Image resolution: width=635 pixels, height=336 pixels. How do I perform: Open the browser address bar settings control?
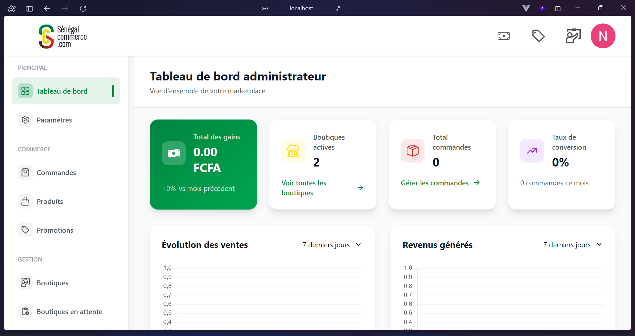tap(338, 8)
